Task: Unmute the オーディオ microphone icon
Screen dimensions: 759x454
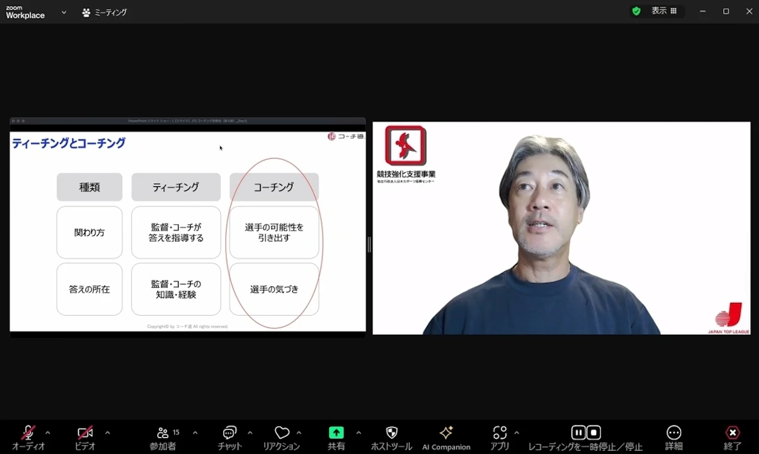Action: [x=28, y=433]
